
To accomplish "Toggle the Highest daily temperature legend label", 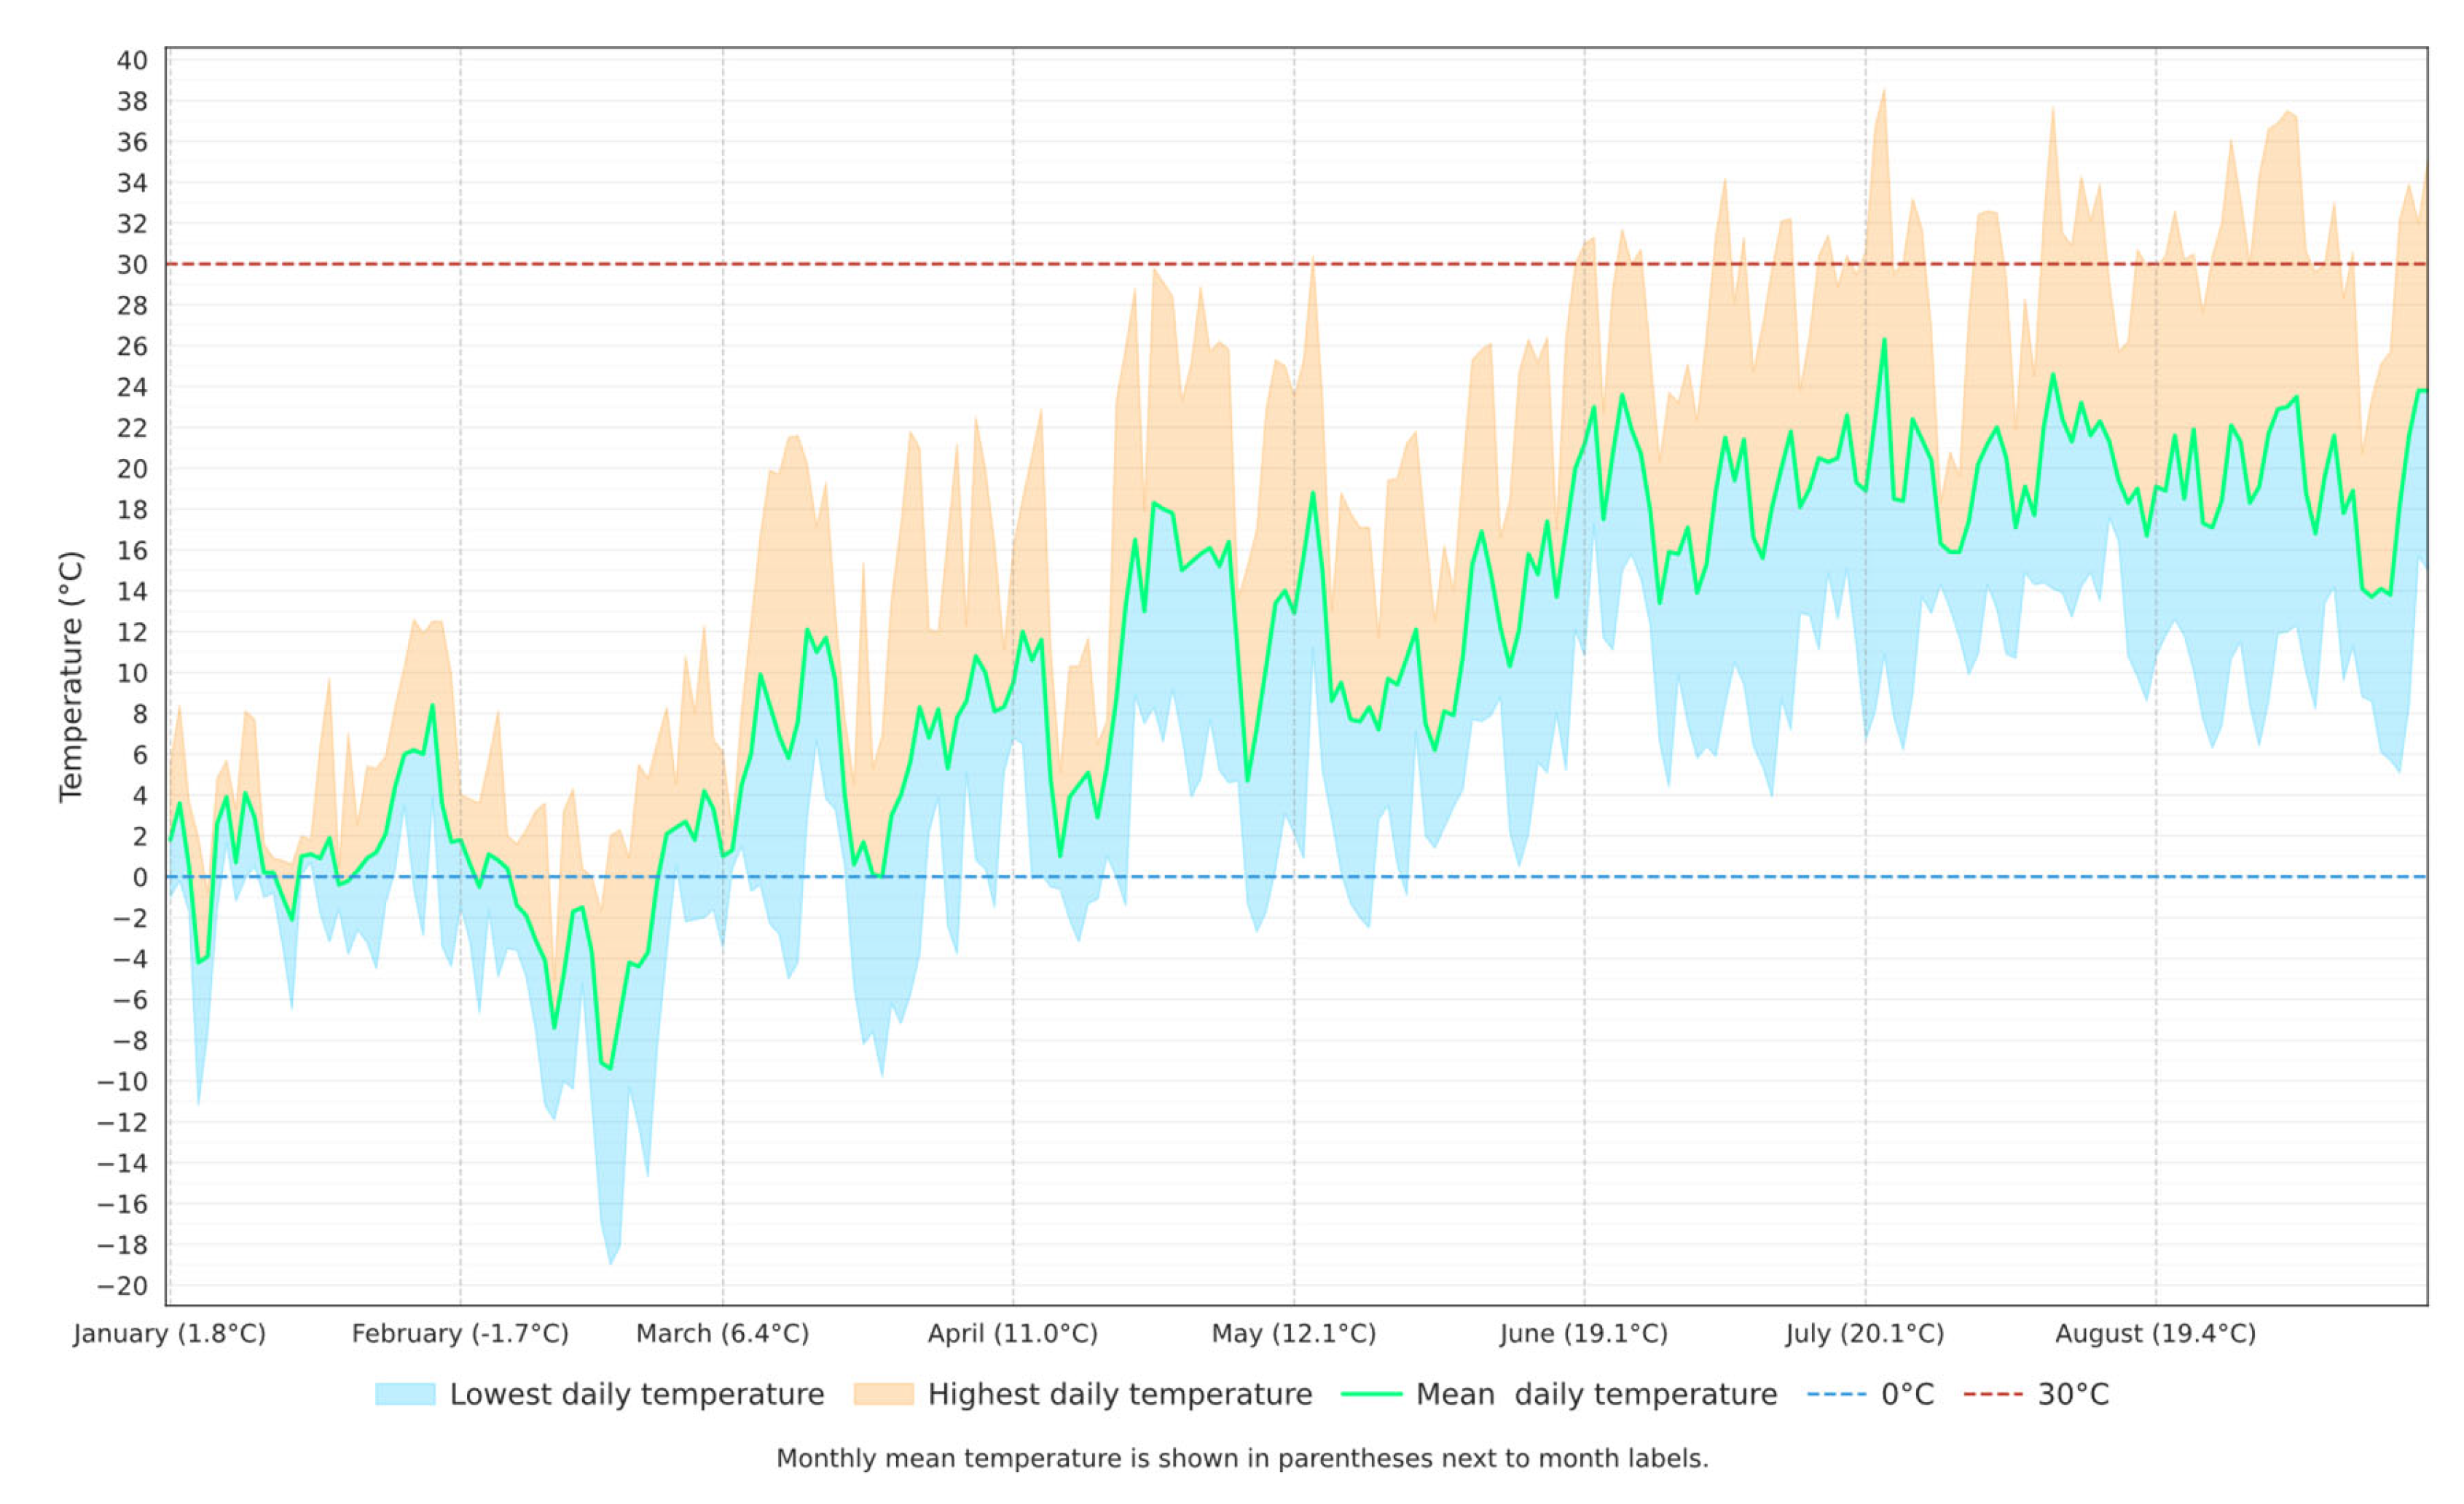I will pyautogui.click(x=1120, y=1394).
